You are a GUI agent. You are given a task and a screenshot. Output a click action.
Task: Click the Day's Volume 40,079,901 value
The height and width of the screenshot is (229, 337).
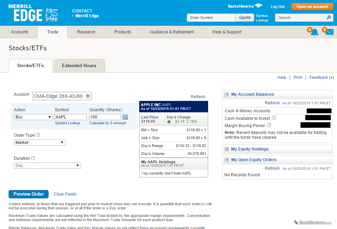[x=197, y=154]
